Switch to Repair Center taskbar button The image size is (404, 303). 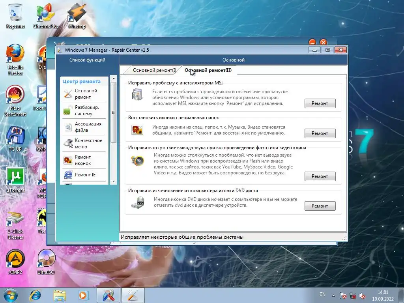tap(133, 295)
